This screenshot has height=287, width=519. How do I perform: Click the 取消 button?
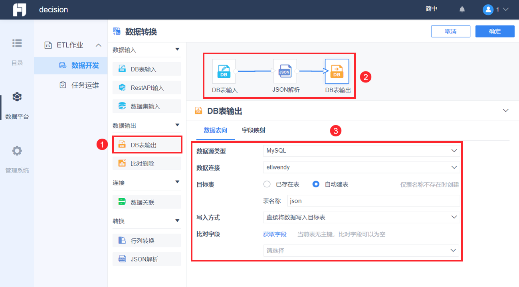451,31
